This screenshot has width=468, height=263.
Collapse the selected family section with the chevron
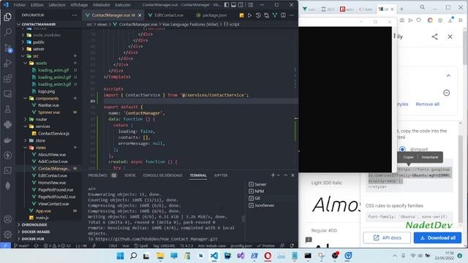click(448, 76)
